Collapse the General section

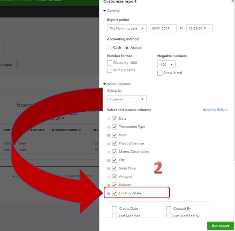[104, 11]
